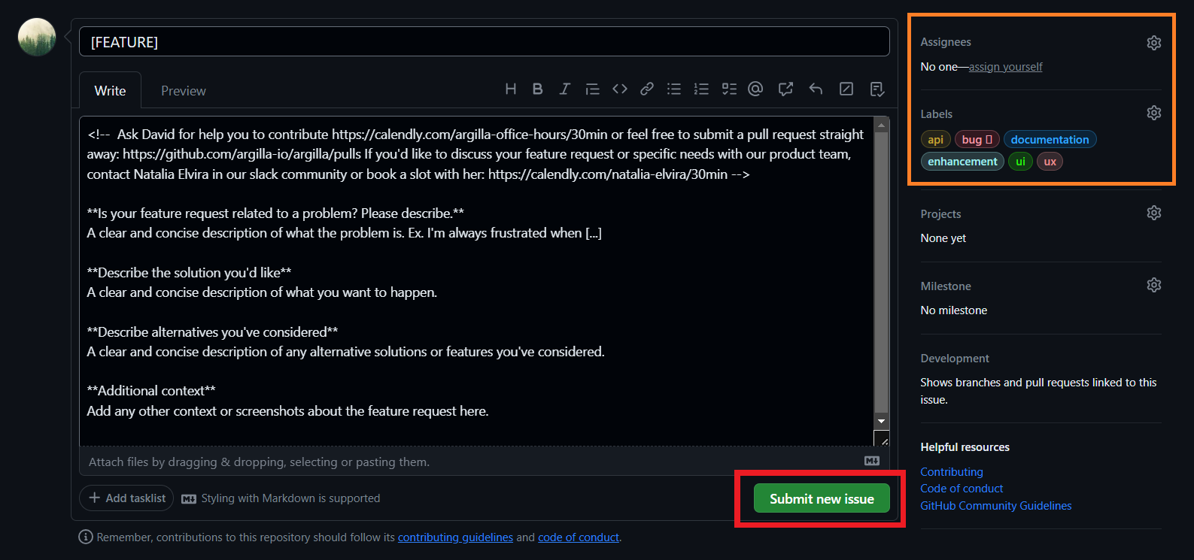
Task: Open the Projects gear menu
Action: click(x=1153, y=213)
